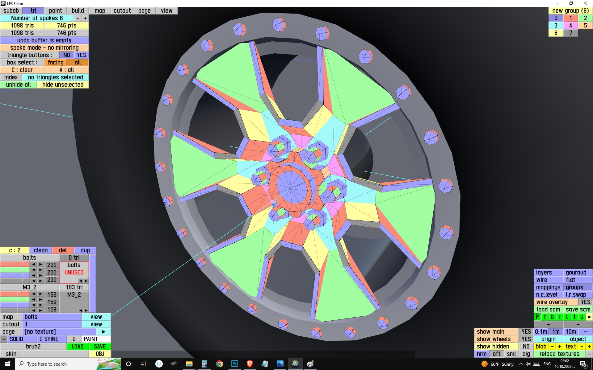Image resolution: width=593 pixels, height=370 pixels.
Task: Open Chrome from the taskbar
Action: tap(219, 364)
